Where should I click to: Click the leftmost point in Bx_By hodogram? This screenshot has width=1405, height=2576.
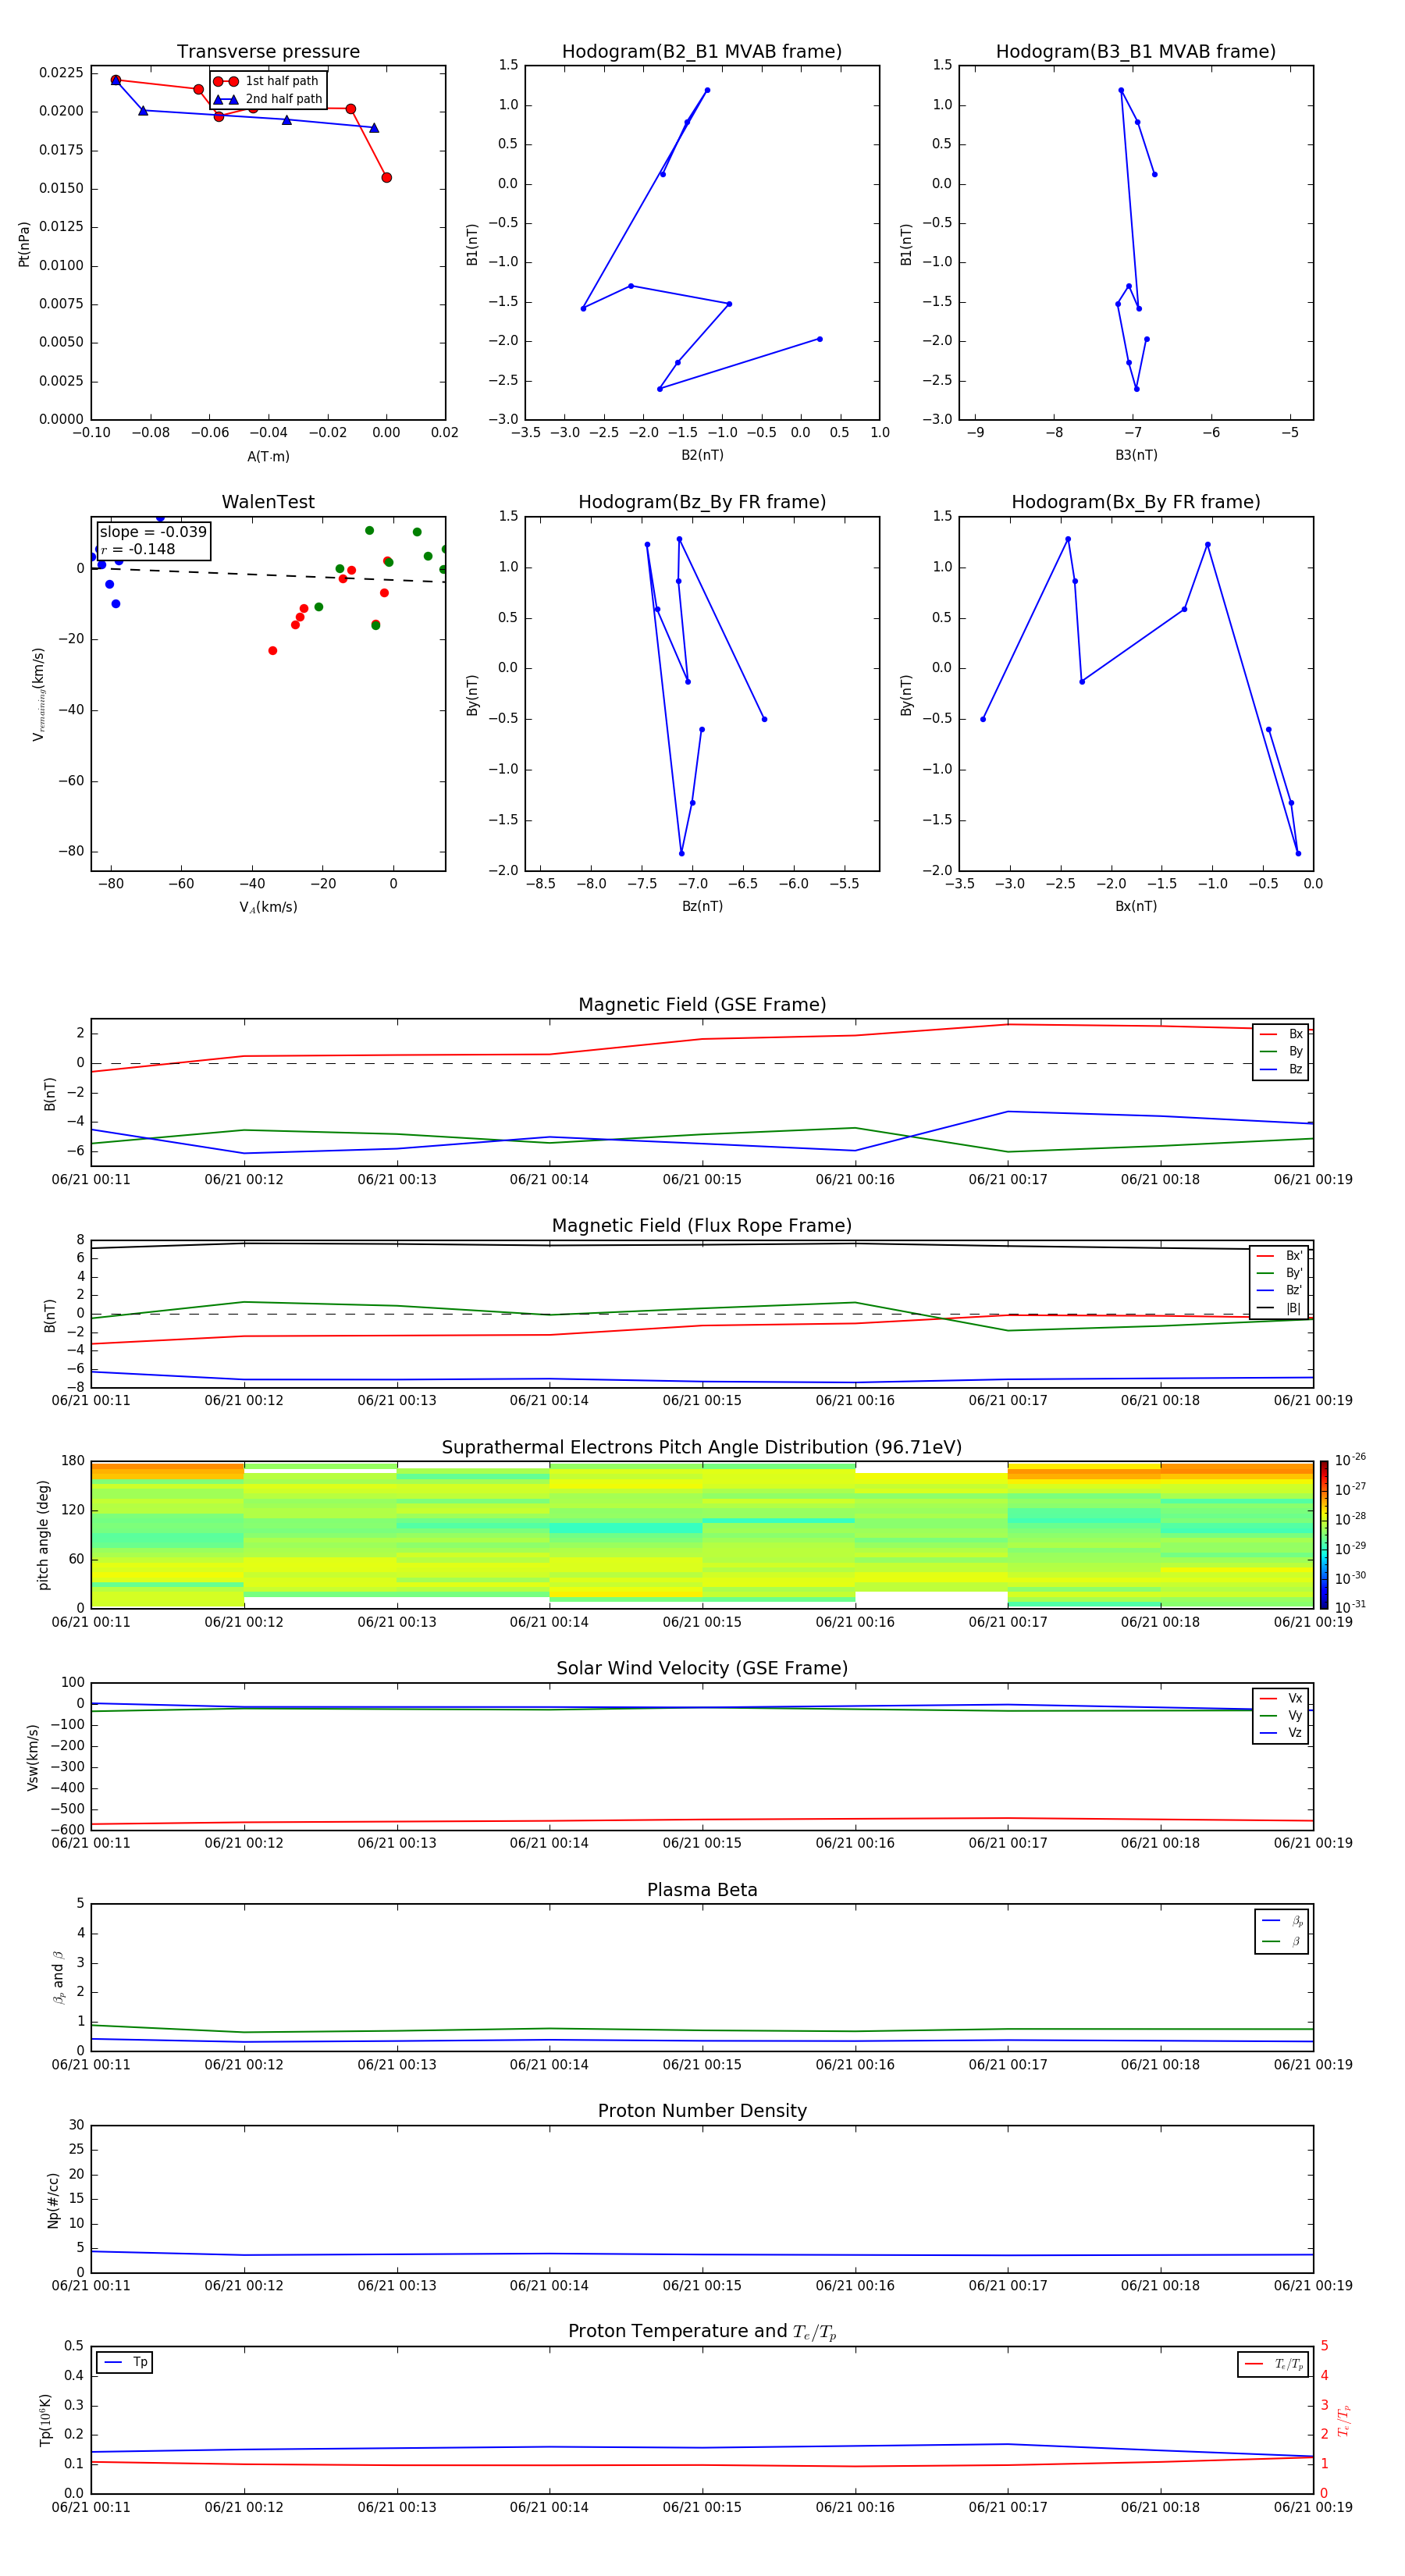tap(982, 719)
